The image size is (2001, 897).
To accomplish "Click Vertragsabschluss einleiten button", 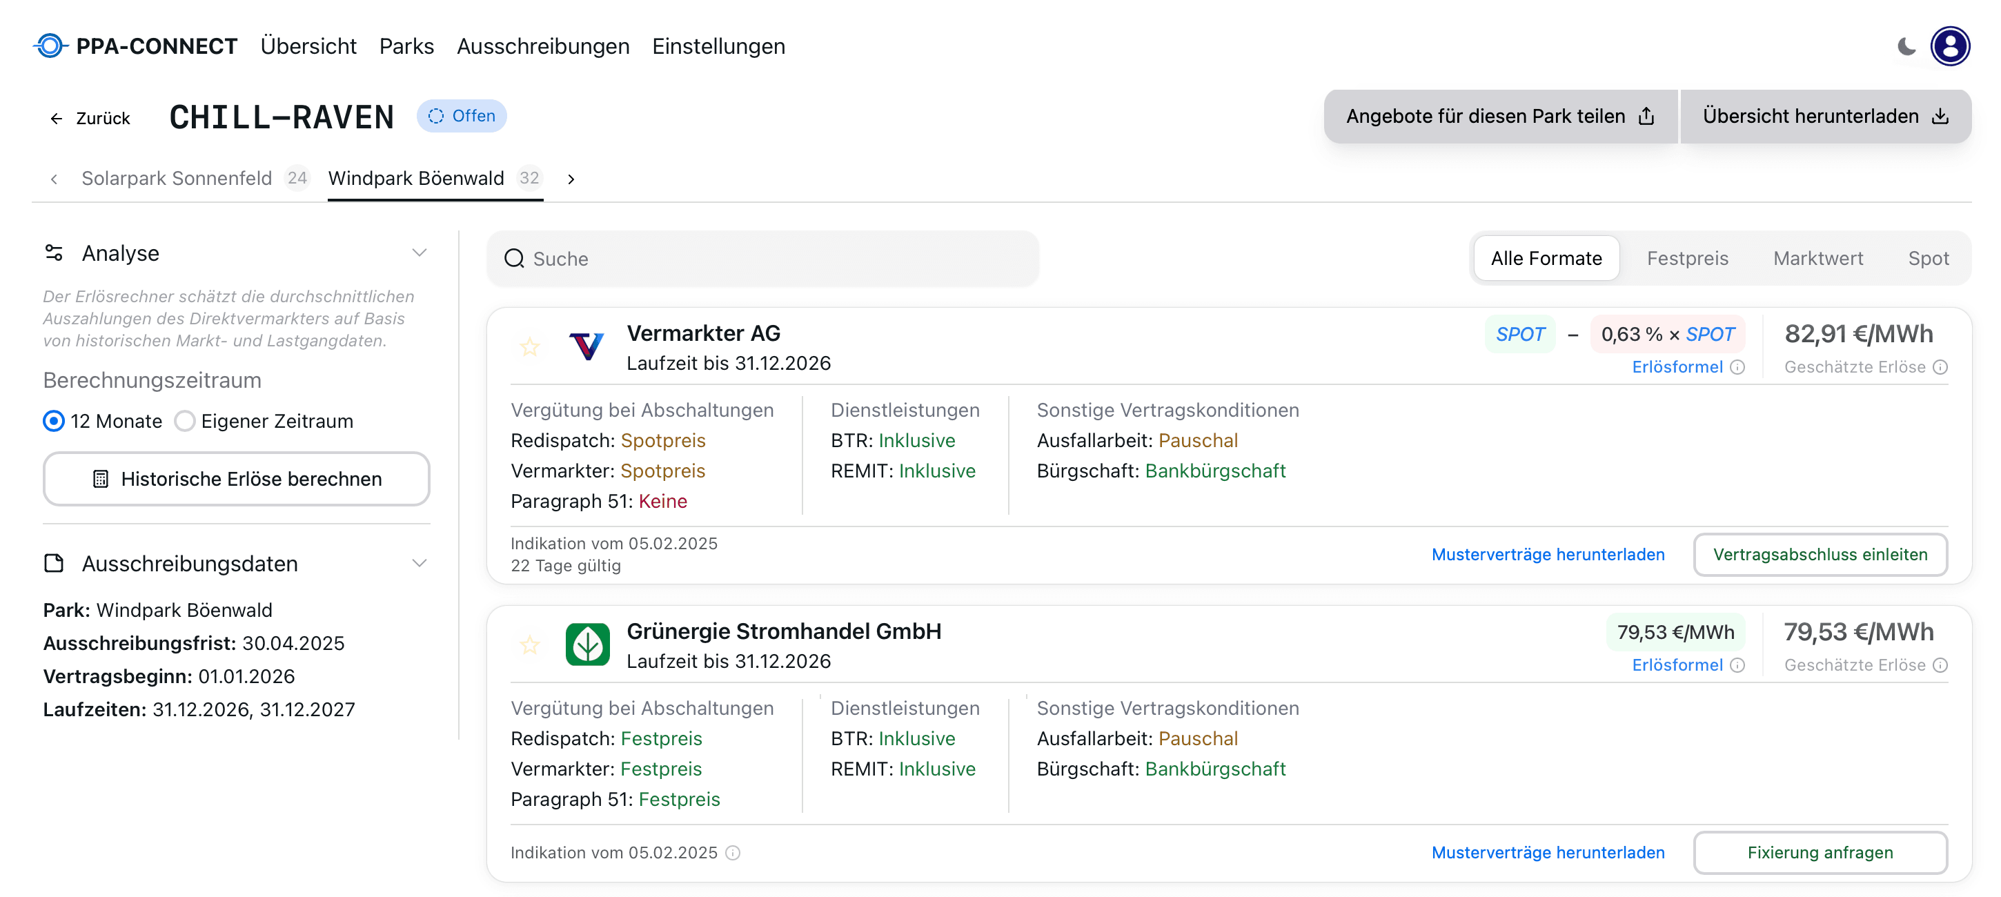I will (1820, 555).
